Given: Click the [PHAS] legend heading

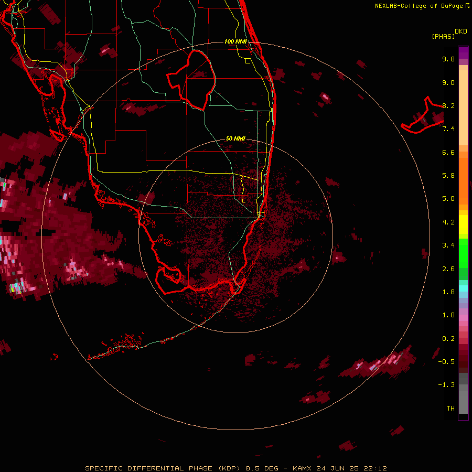Looking at the screenshot, I should point(443,36).
